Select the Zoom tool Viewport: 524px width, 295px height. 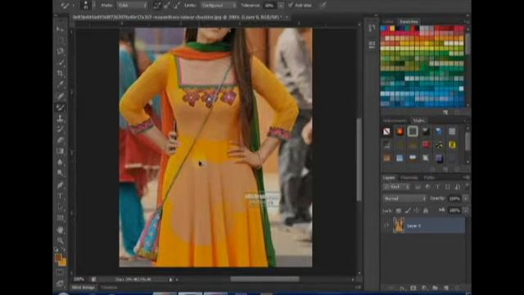click(x=60, y=240)
